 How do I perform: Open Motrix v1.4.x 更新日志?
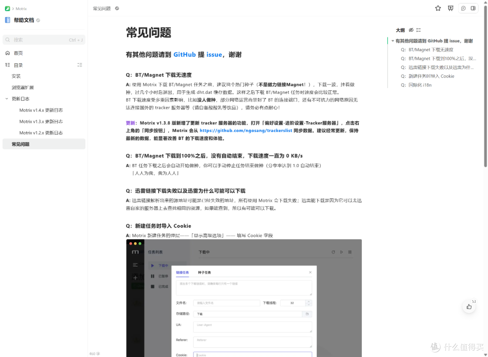click(41, 110)
